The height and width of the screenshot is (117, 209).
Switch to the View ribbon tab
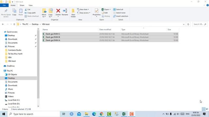tap(30, 5)
